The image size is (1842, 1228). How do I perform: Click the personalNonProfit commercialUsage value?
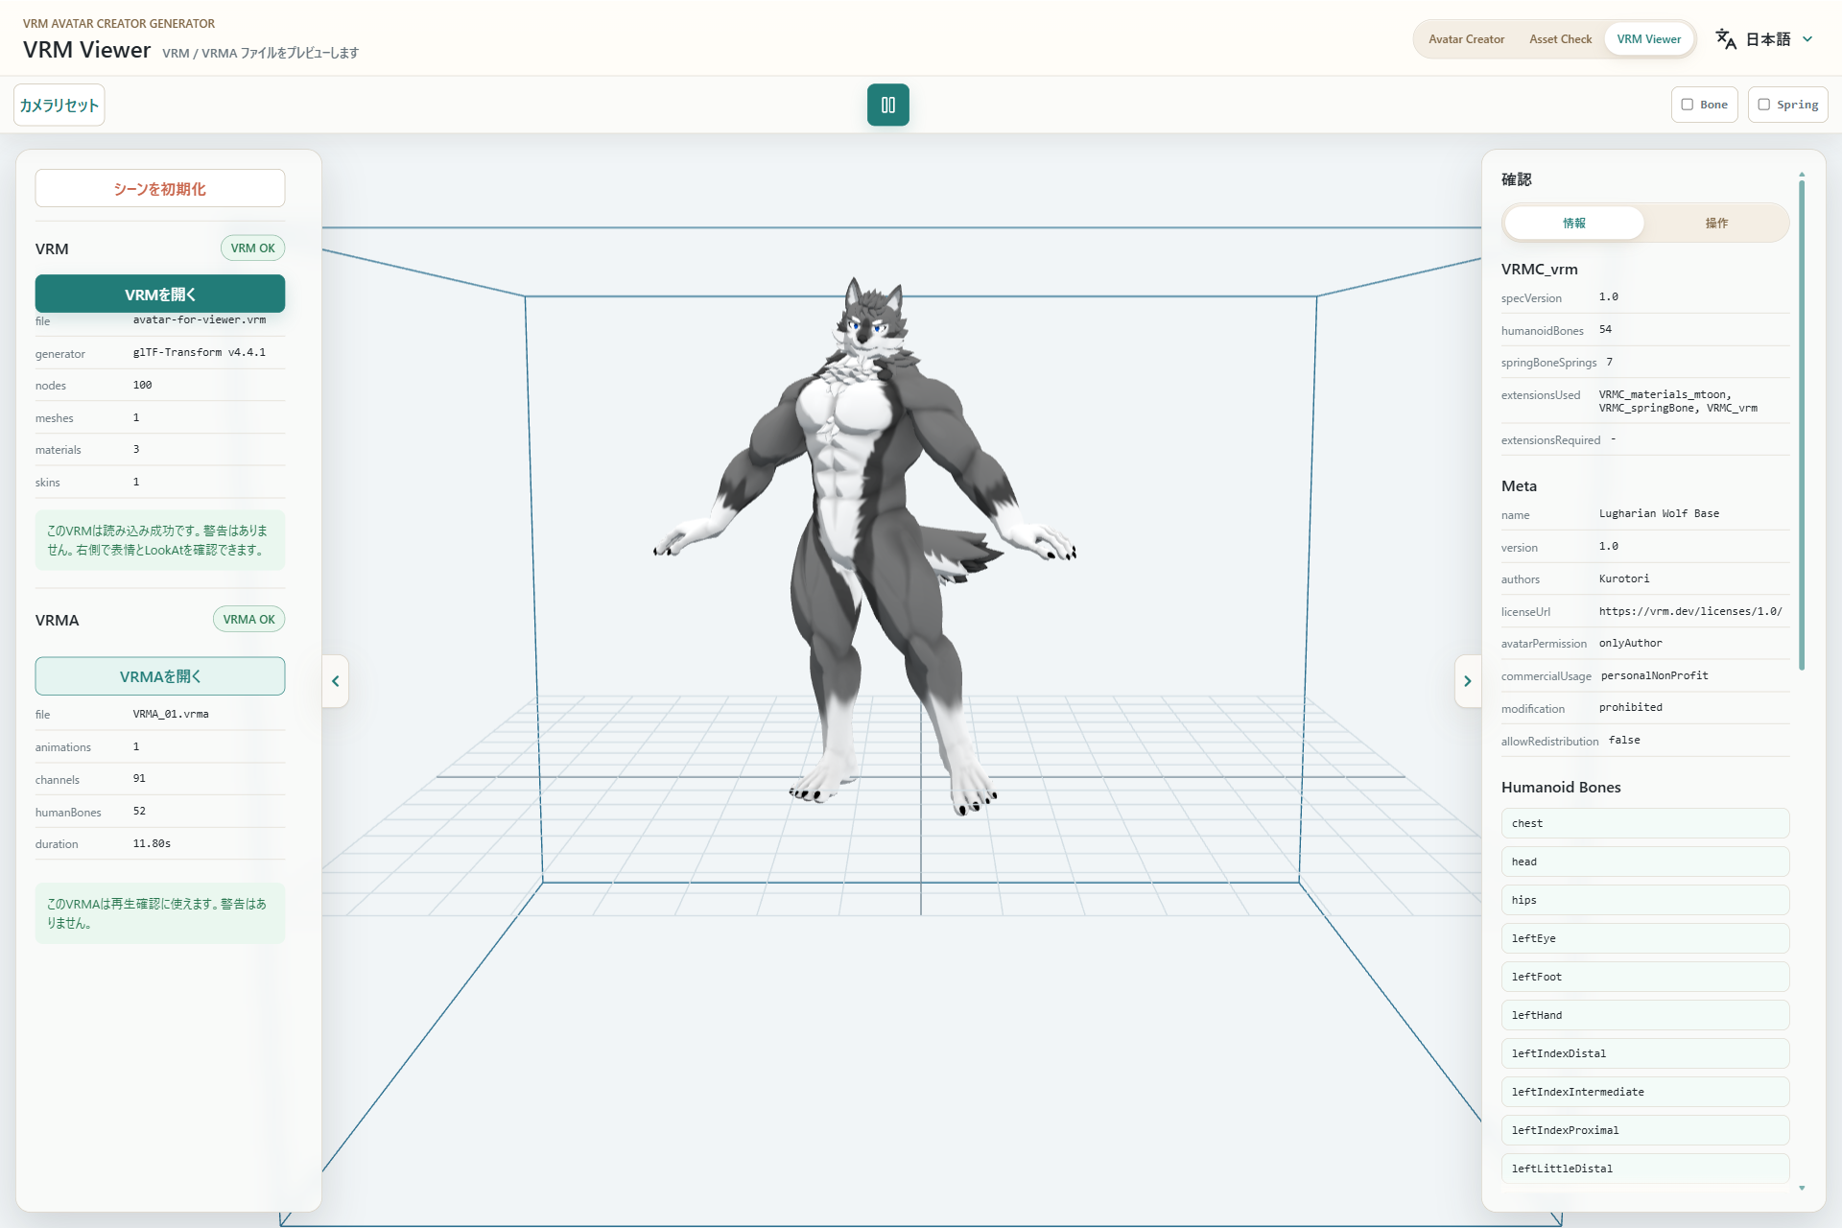(1655, 675)
